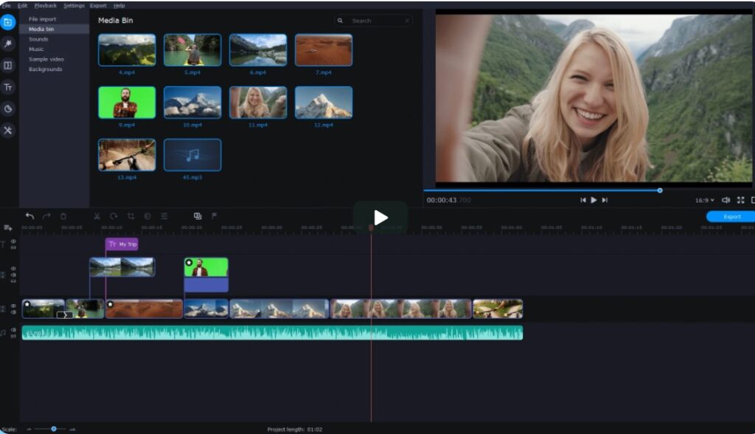Select the My Trip title clip on timeline
The width and height of the screenshot is (755, 434).
click(122, 244)
